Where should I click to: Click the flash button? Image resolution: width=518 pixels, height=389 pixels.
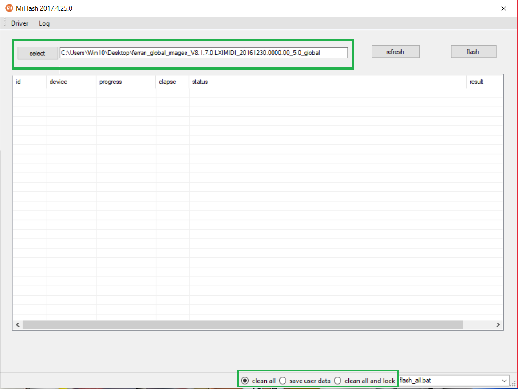click(x=474, y=51)
